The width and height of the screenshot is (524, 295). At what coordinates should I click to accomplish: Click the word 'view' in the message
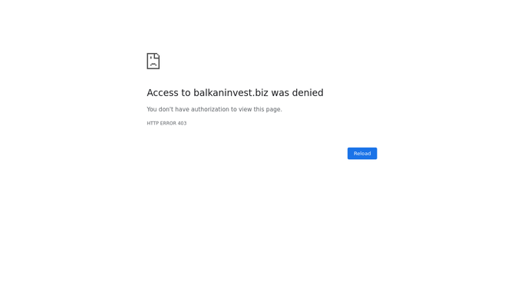point(245,109)
